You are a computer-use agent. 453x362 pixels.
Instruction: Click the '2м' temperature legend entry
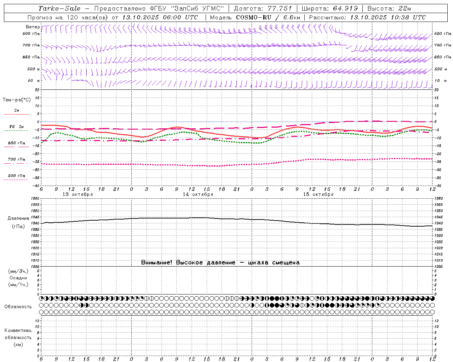(17, 110)
